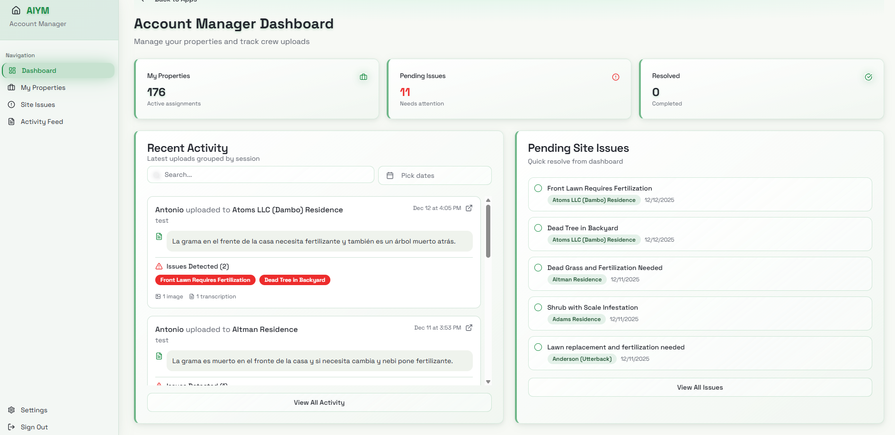The height and width of the screenshot is (435, 895).
Task: Open external link for Atoms LLC upload
Action: click(x=469, y=208)
